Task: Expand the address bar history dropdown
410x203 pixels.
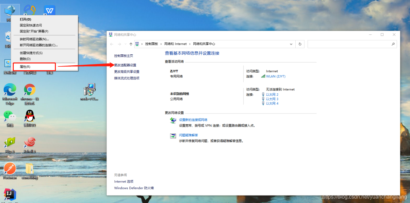Action: click(x=291, y=44)
